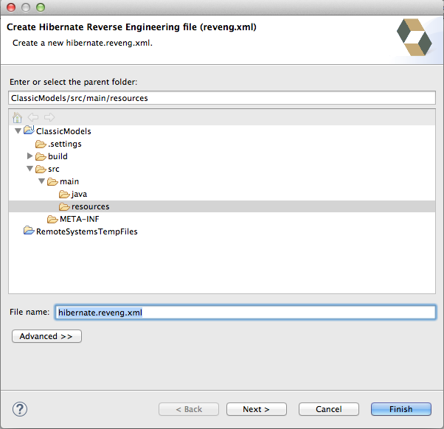Click the gray minimize window button

tap(26, 7)
